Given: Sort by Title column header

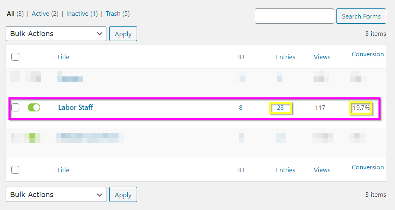Looking at the screenshot, I should coord(63,57).
